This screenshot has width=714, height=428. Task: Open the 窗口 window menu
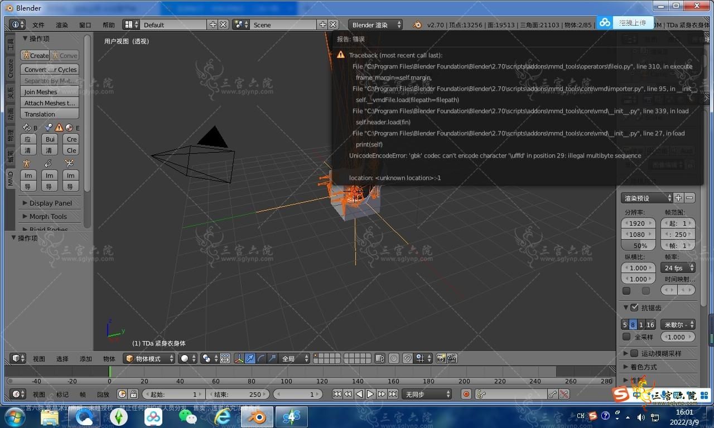point(85,25)
